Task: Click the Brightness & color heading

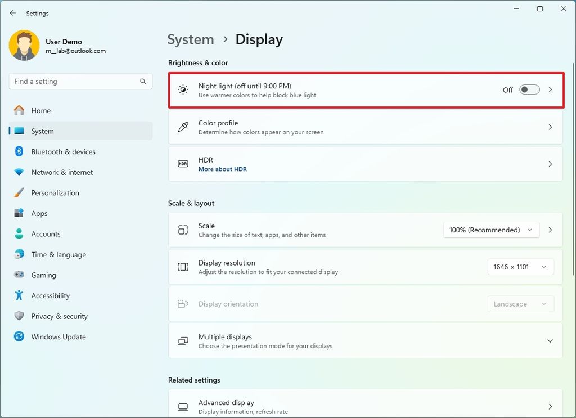Action: click(198, 63)
